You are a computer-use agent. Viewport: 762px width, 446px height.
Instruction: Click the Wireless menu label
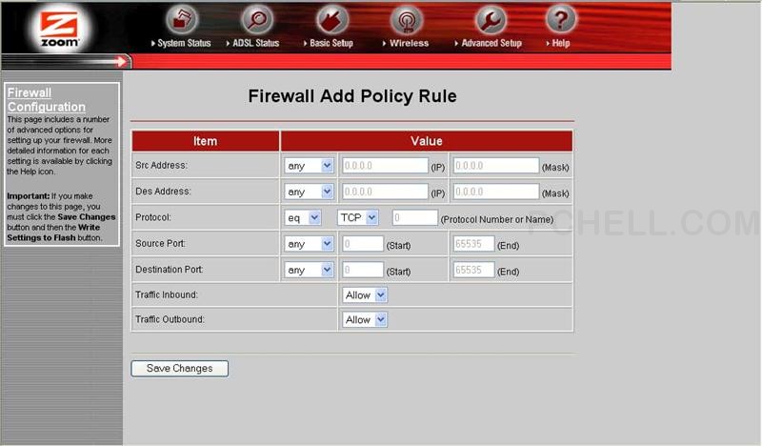[409, 44]
